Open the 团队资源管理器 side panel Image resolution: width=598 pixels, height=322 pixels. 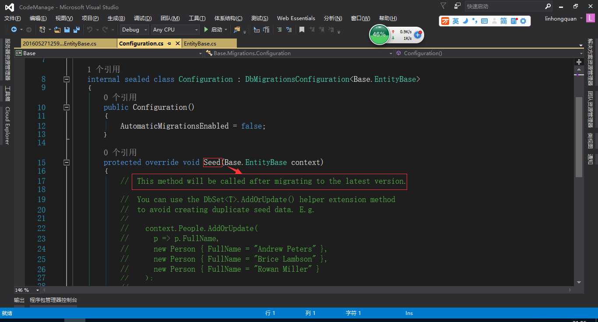click(591, 108)
